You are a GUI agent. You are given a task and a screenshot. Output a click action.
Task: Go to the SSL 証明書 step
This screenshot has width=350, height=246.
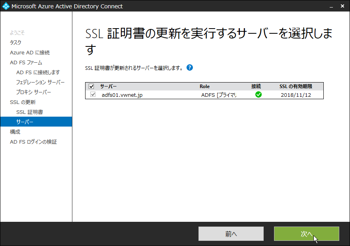pos(29,112)
